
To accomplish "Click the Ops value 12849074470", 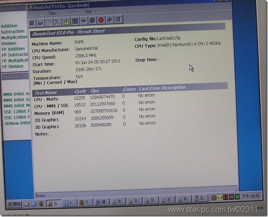I will 103,97.
